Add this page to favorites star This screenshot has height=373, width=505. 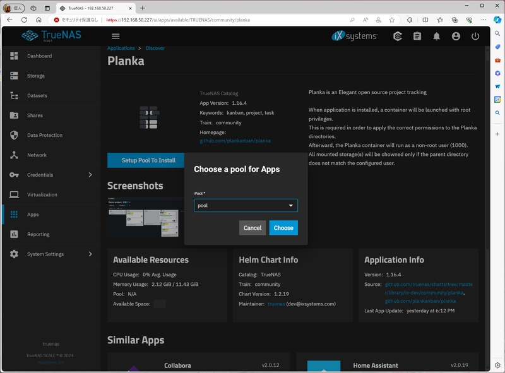coord(392,20)
